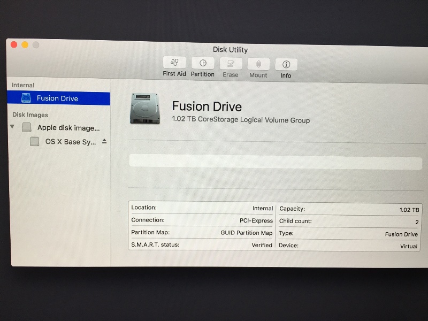Click the Fusion Drive sidebar disk icon
Viewport: 428px width, 321px height.
click(26, 98)
